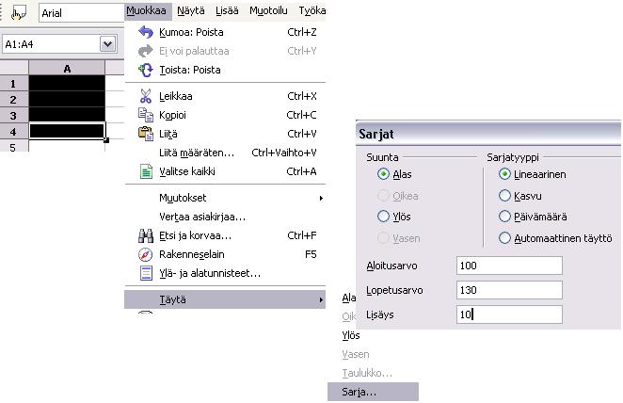Select the Ylös direction radio button

click(x=383, y=217)
